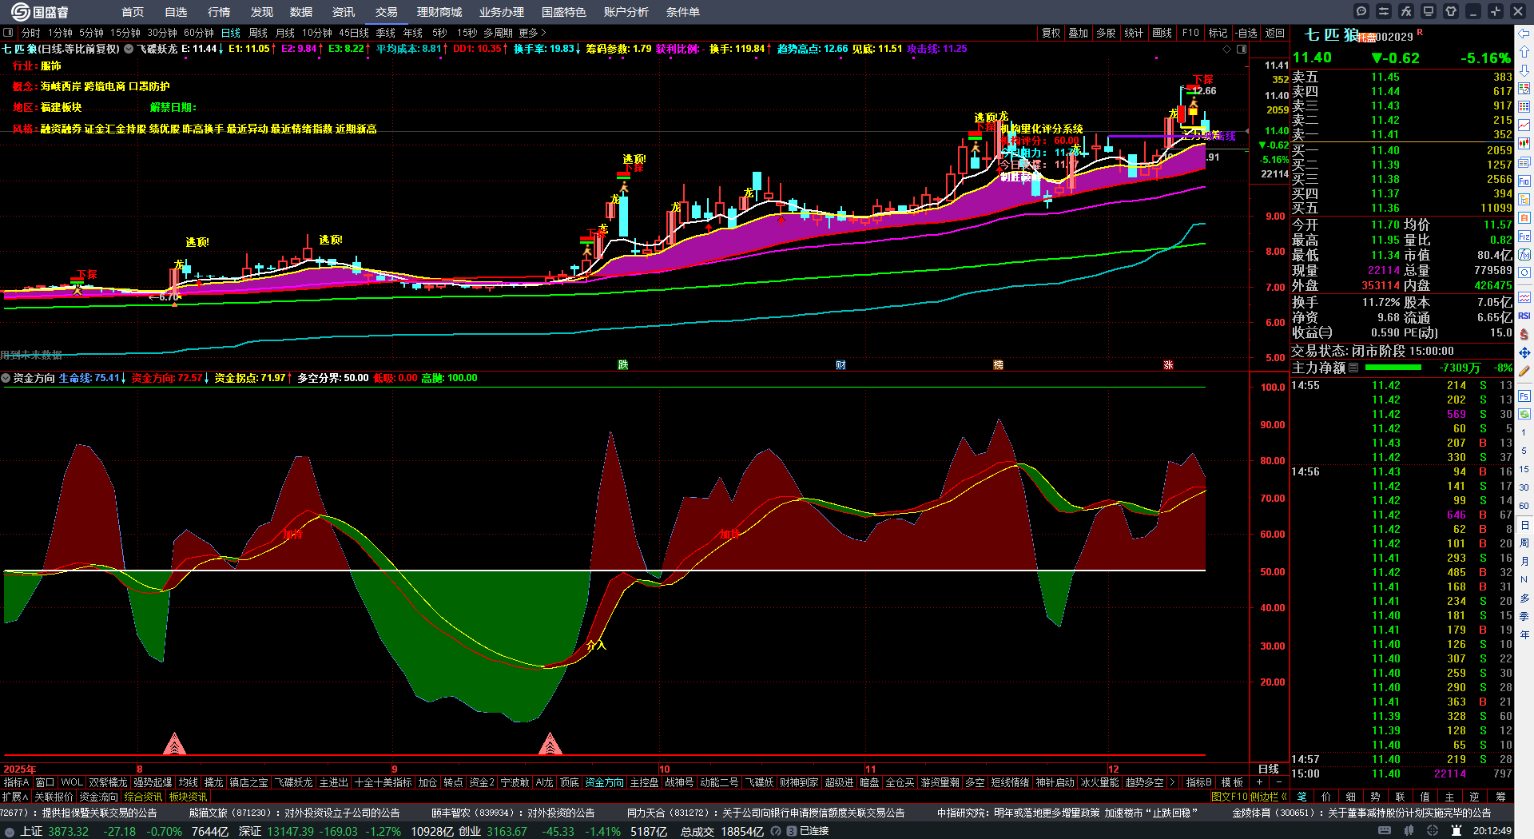Click the 统计 statistics button
Image resolution: width=1534 pixels, height=839 pixels.
(x=1134, y=33)
